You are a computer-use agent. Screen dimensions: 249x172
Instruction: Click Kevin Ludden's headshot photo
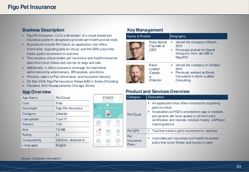click(x=135, y=74)
